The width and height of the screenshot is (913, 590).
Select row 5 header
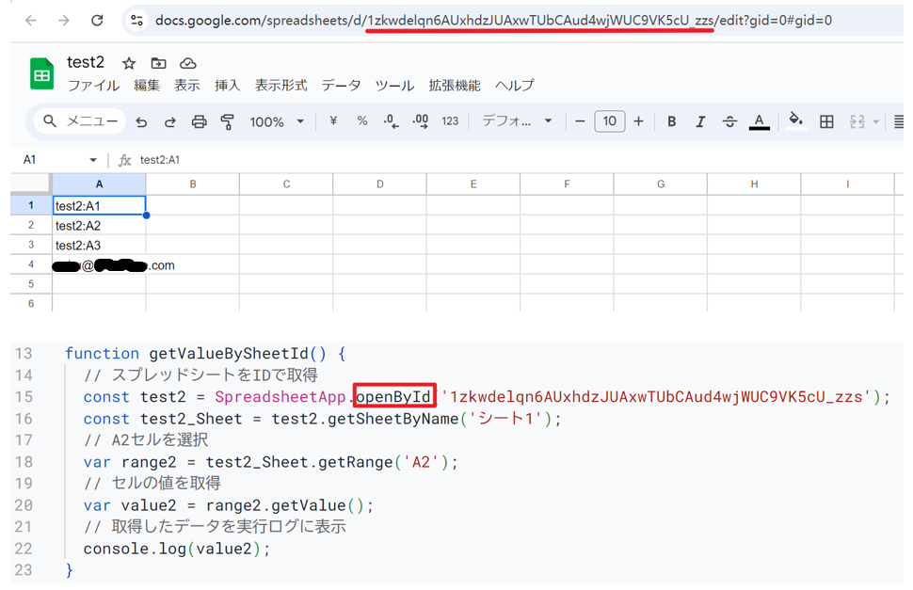(x=31, y=284)
